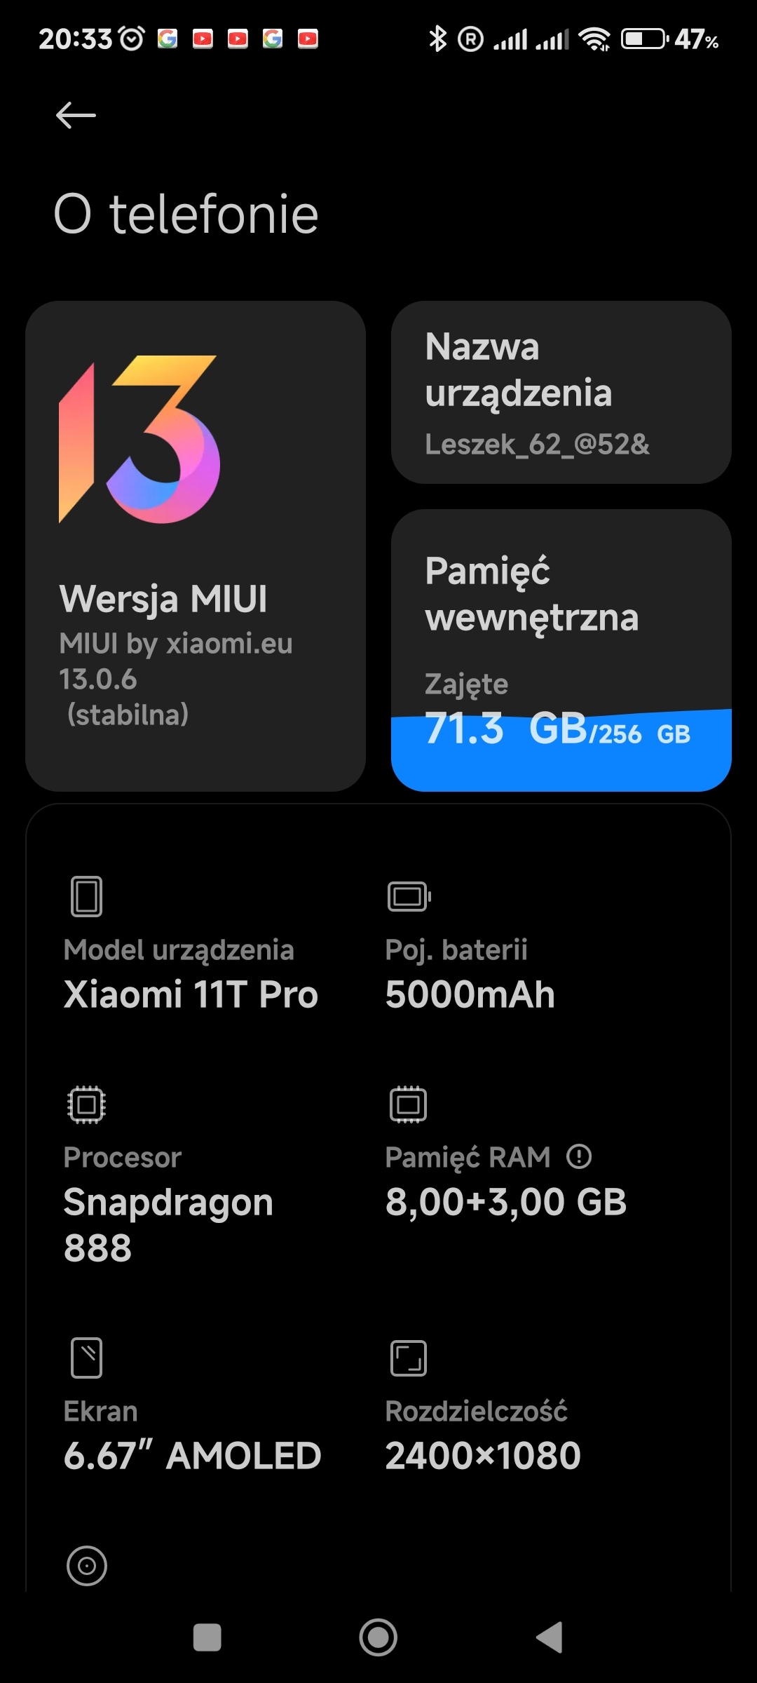Tap the device model phone icon
757x1683 pixels.
tap(86, 896)
